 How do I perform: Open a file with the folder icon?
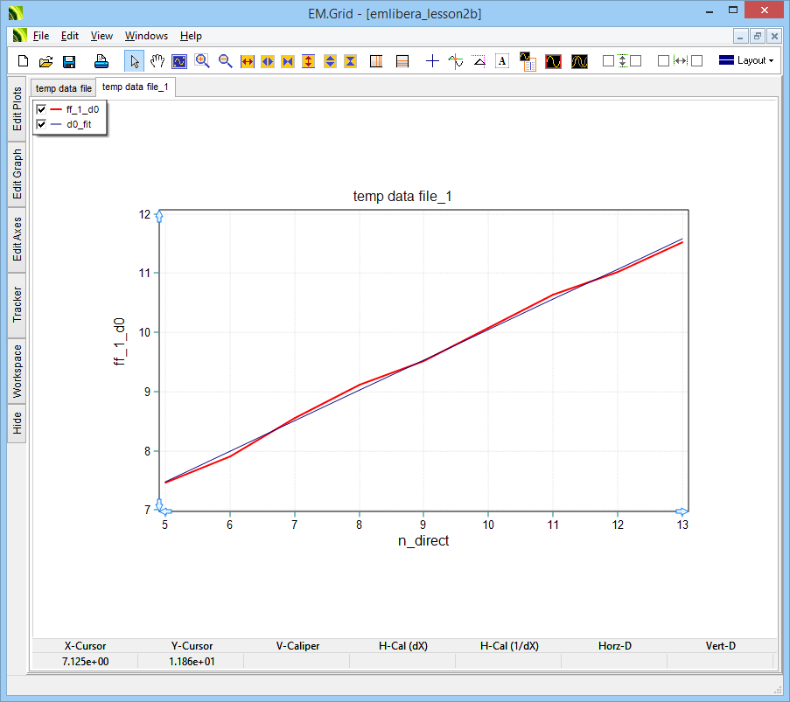coord(45,61)
